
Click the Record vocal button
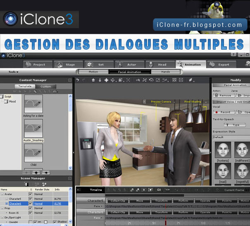pos(224,112)
